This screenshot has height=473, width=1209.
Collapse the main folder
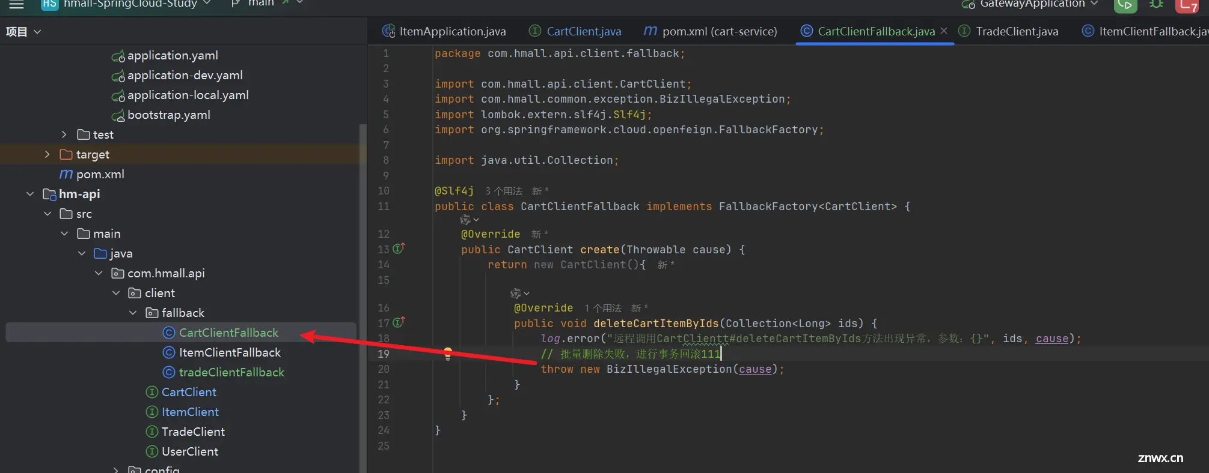(x=64, y=233)
